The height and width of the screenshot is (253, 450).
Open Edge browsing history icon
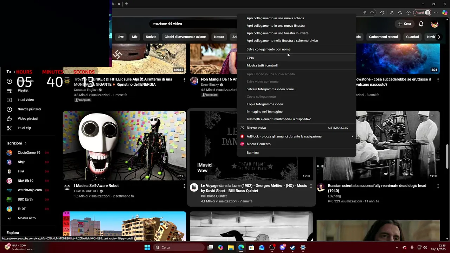click(x=409, y=13)
